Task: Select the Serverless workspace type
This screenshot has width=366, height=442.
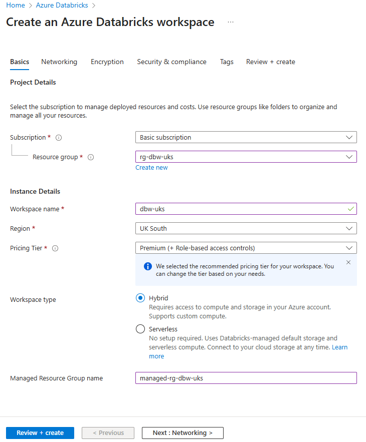Action: tap(140, 329)
